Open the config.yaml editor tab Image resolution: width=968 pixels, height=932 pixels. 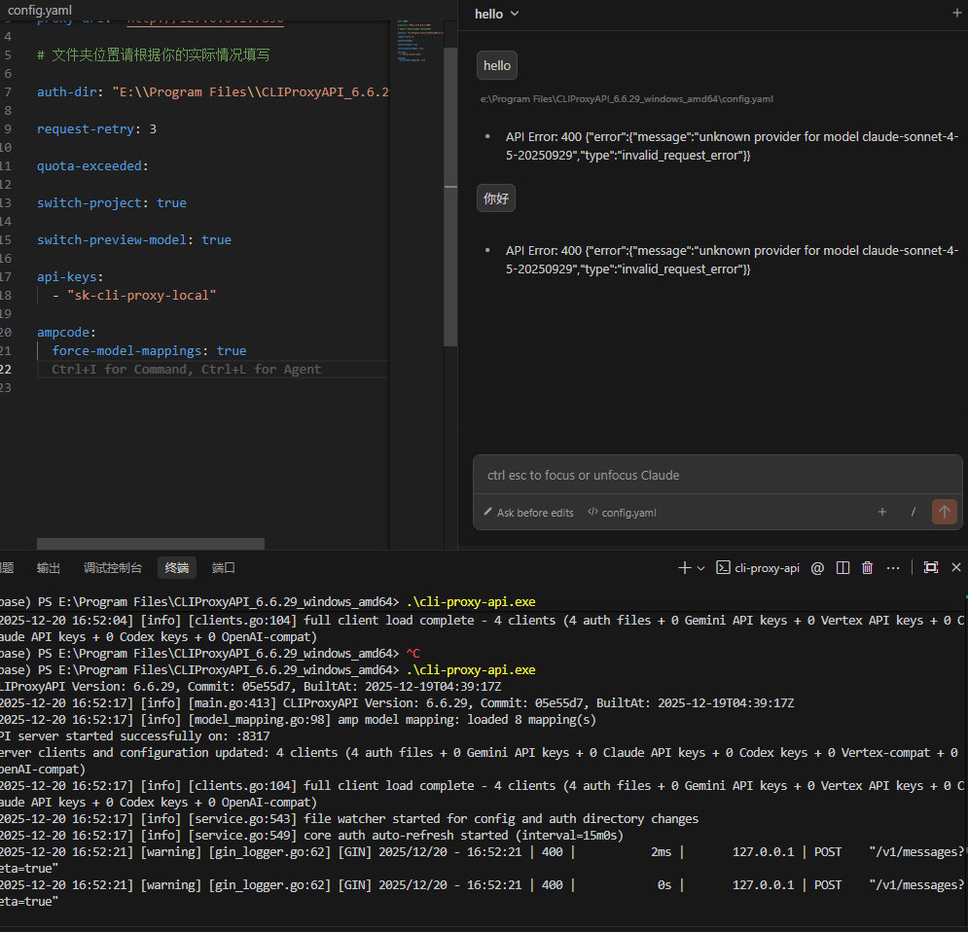pos(40,10)
